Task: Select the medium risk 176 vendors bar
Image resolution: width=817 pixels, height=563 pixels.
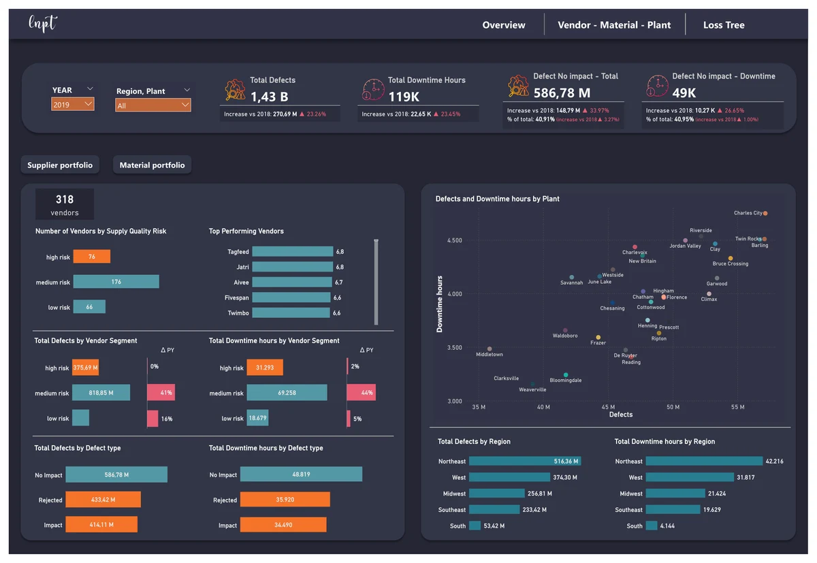Action: click(x=116, y=282)
